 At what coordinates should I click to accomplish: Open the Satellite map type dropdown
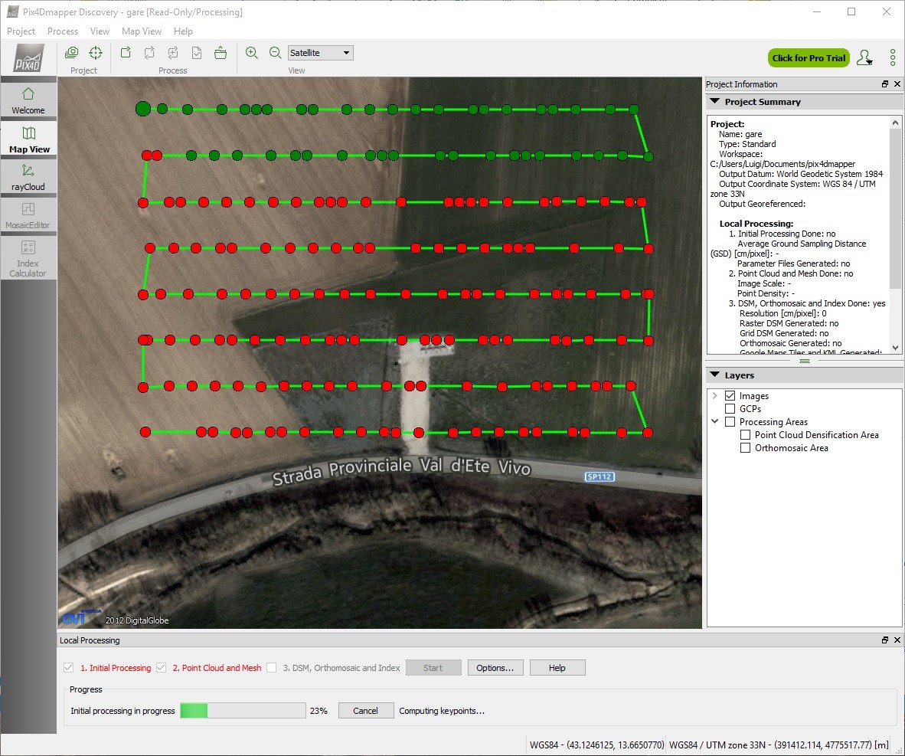point(320,53)
